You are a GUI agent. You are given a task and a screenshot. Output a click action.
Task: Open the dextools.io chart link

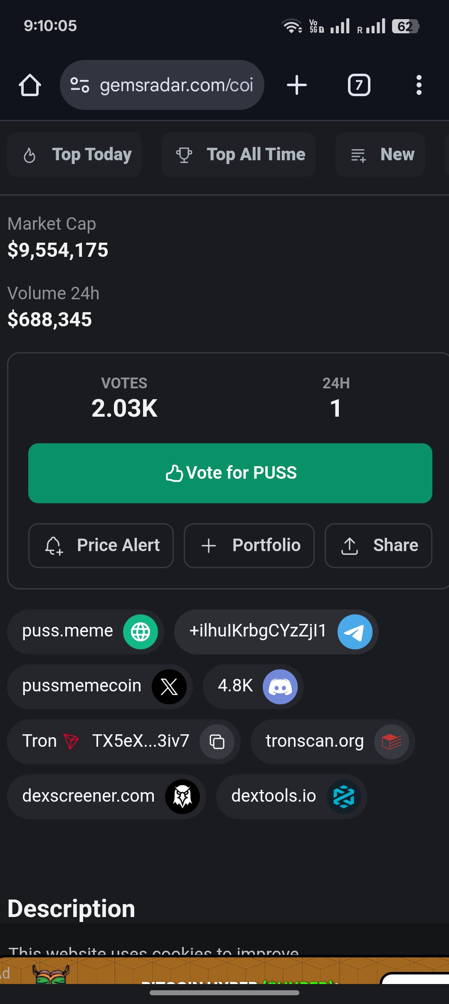pyautogui.click(x=291, y=797)
